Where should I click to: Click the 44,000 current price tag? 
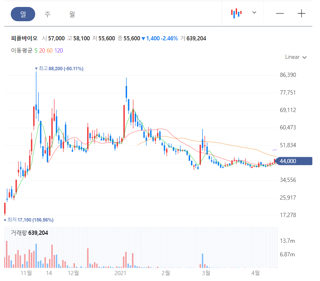pyautogui.click(x=294, y=161)
